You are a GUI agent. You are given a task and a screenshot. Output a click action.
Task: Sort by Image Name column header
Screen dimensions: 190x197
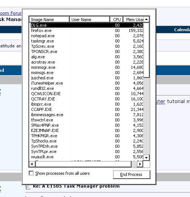point(49,20)
